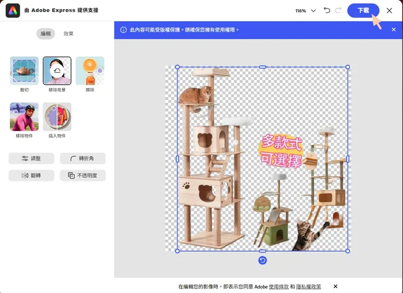Click the redo arrow icon
Image resolution: width=403 pixels, height=293 pixels.
tap(339, 10)
